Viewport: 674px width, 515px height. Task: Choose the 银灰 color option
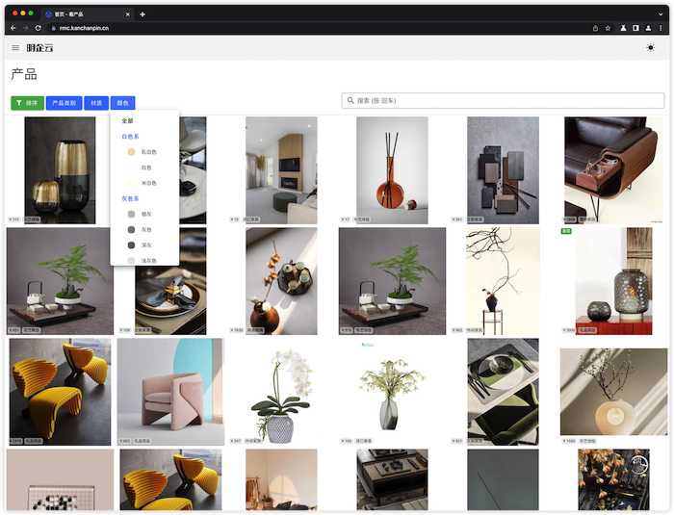click(144, 214)
